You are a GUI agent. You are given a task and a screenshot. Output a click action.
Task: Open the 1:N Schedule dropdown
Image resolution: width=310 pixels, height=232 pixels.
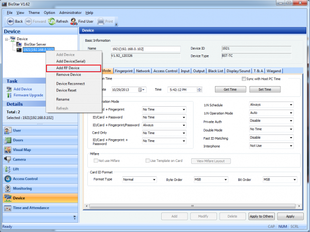pos(271,105)
